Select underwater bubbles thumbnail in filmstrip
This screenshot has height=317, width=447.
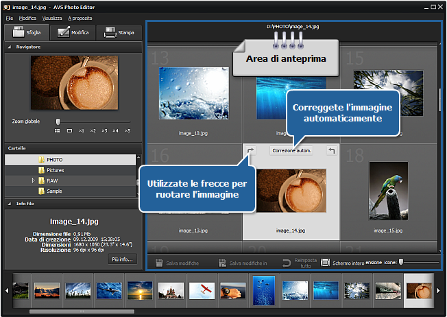[264, 290]
